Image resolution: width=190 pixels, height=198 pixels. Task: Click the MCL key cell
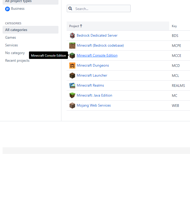pos(175,76)
